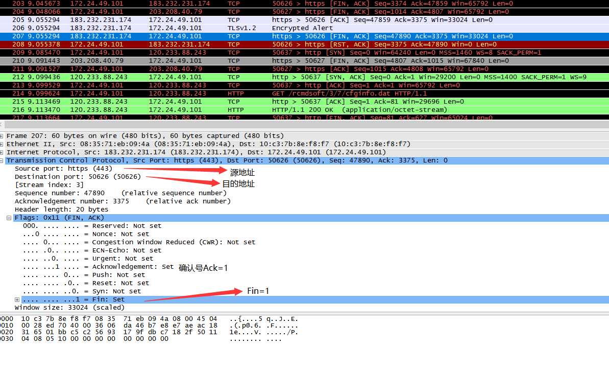Select ECN-Echo: Not set flag line
609x371 pixels.
(92, 250)
